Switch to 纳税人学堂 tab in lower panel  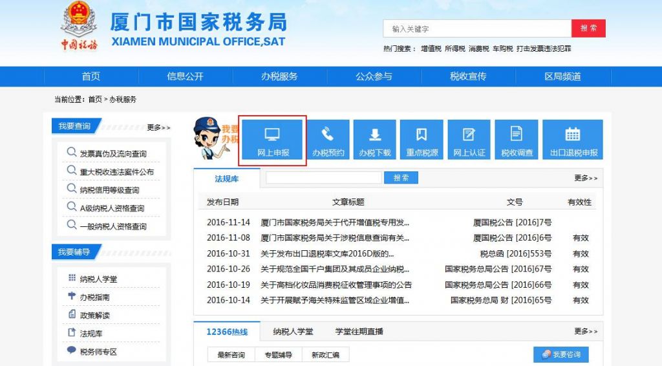[293, 332]
